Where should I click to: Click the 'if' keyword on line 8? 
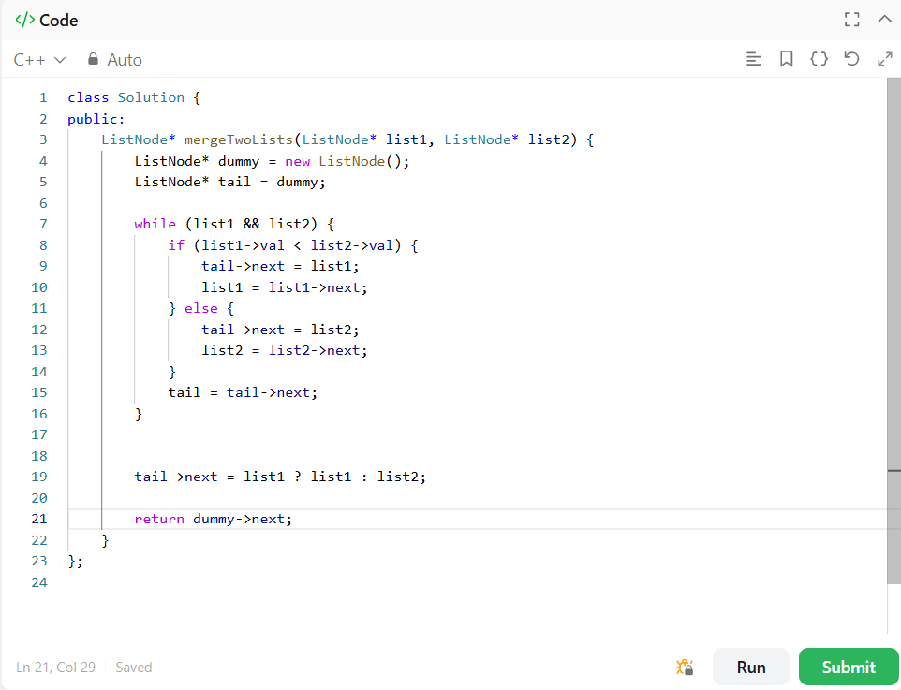(176, 245)
